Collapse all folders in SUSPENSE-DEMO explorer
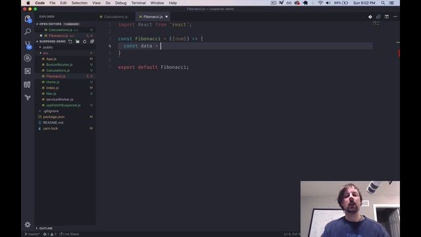 point(92,41)
